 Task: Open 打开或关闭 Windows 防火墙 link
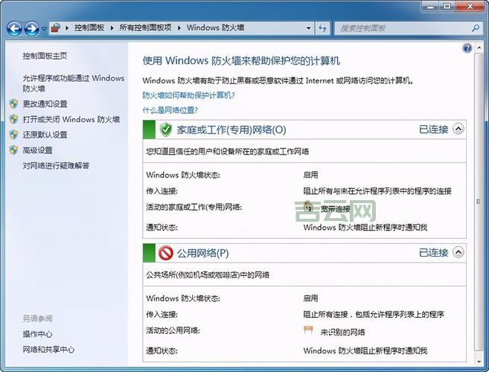[71, 120]
